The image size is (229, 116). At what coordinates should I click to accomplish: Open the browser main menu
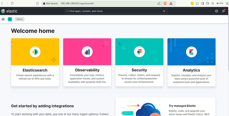(x=227, y=3)
